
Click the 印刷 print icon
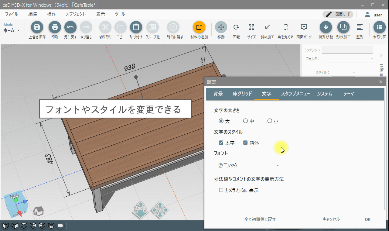pos(55,27)
